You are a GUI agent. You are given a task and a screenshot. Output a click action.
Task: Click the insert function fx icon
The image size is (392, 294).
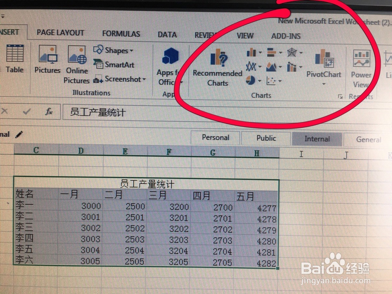[x=49, y=111]
